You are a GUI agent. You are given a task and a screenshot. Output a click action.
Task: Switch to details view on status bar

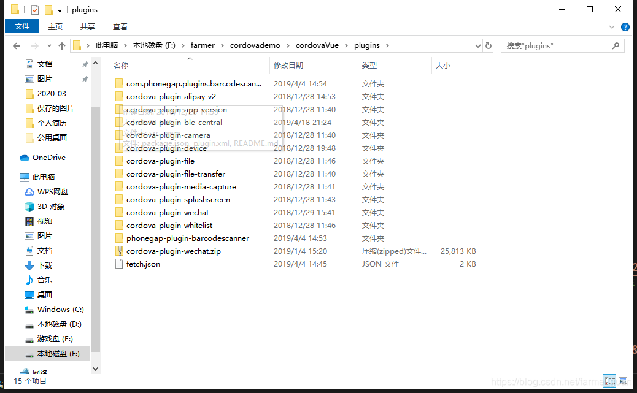click(609, 381)
